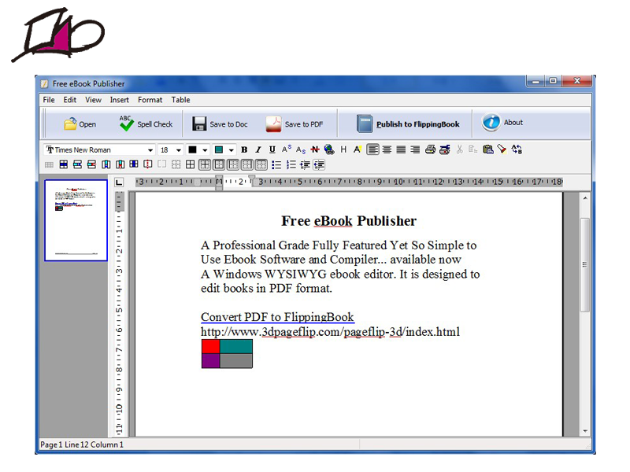
Task: Expand the teal background color dropdown arrow
Action: click(231, 150)
